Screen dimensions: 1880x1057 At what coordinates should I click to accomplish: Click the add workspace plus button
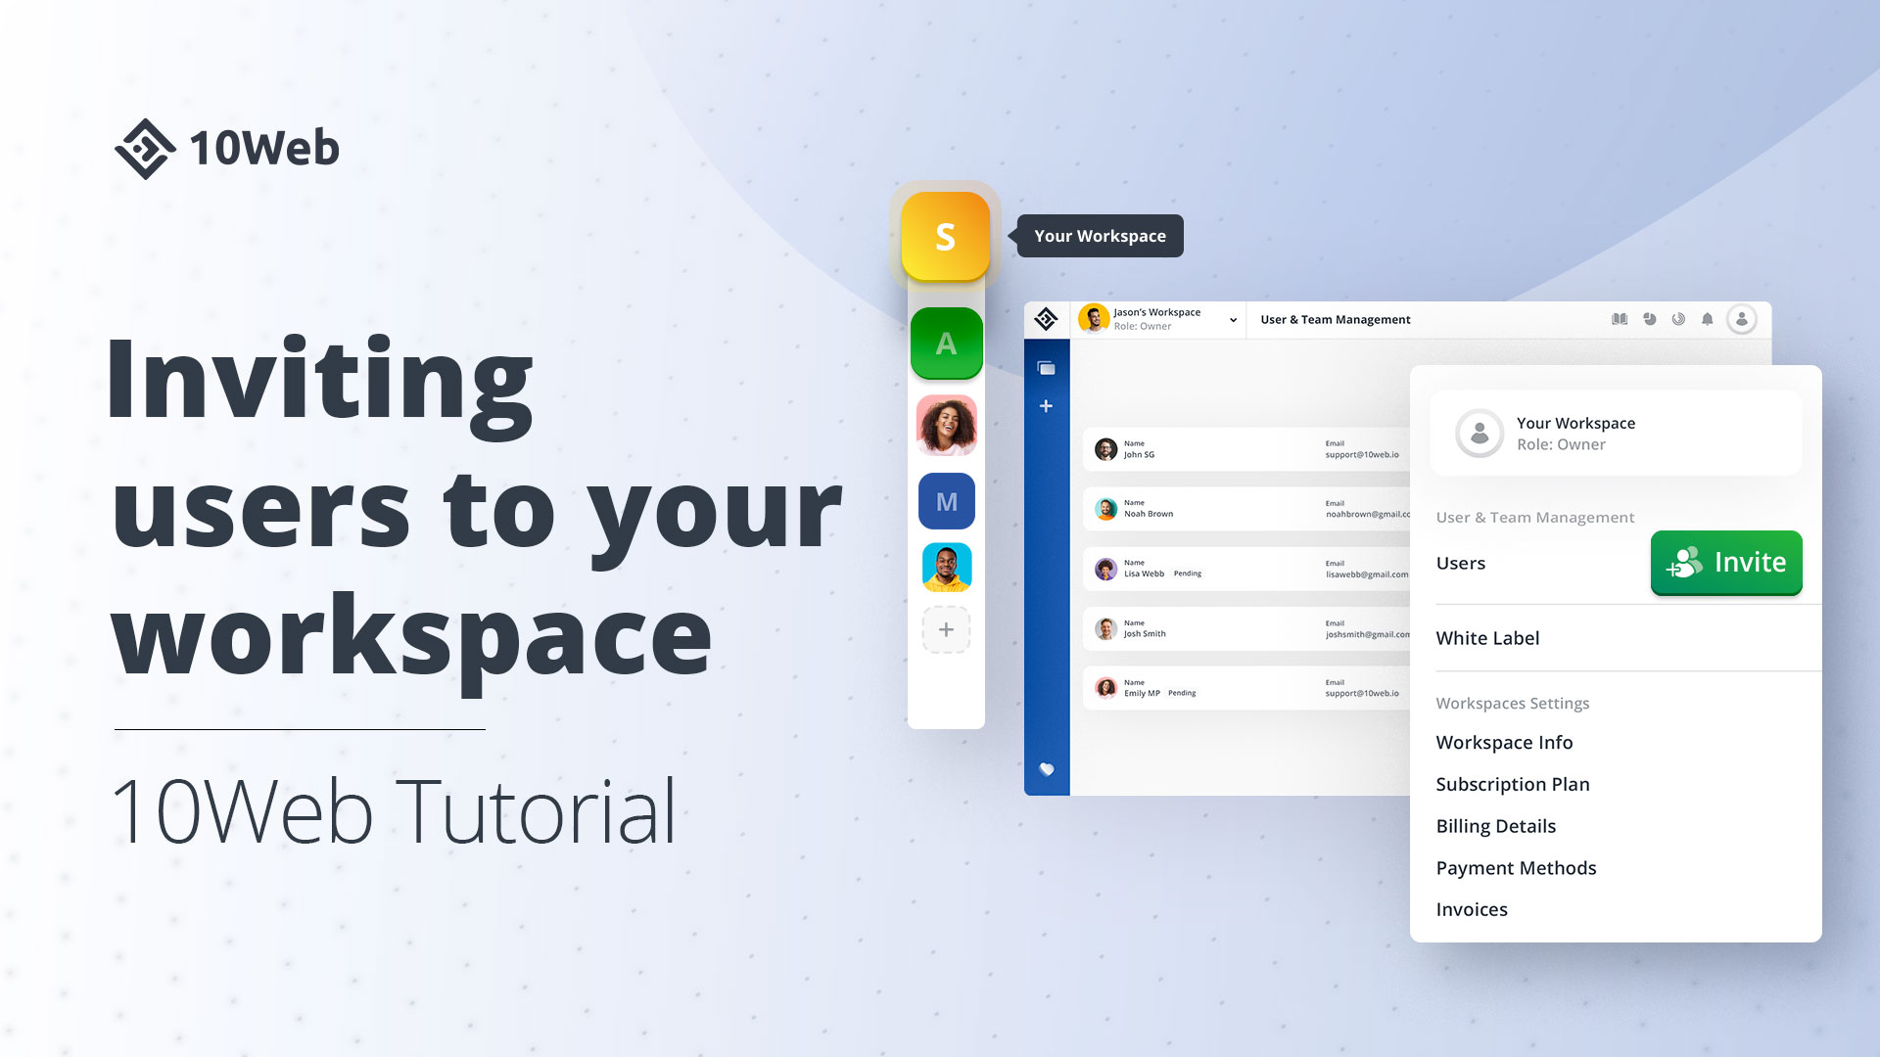click(948, 628)
